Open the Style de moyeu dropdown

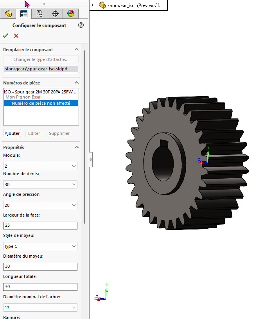[x=40, y=246]
